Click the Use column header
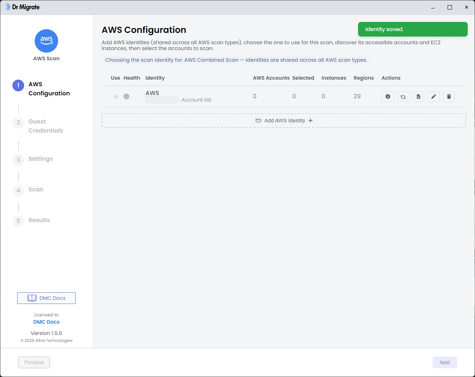Screen dimensions: 475x377 [x=115, y=78]
